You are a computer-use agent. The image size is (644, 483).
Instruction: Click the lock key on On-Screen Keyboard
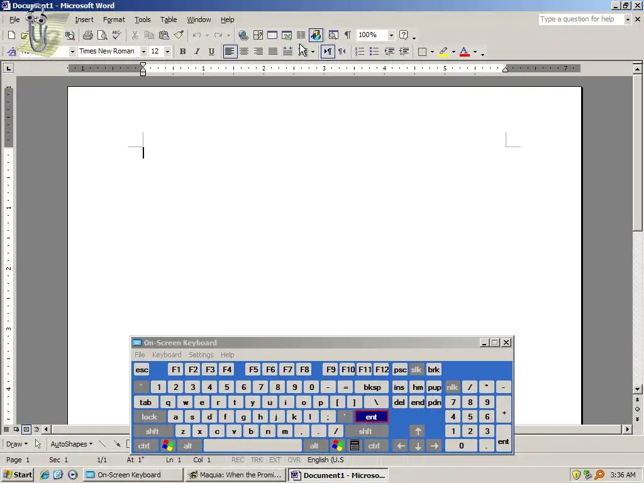(150, 417)
